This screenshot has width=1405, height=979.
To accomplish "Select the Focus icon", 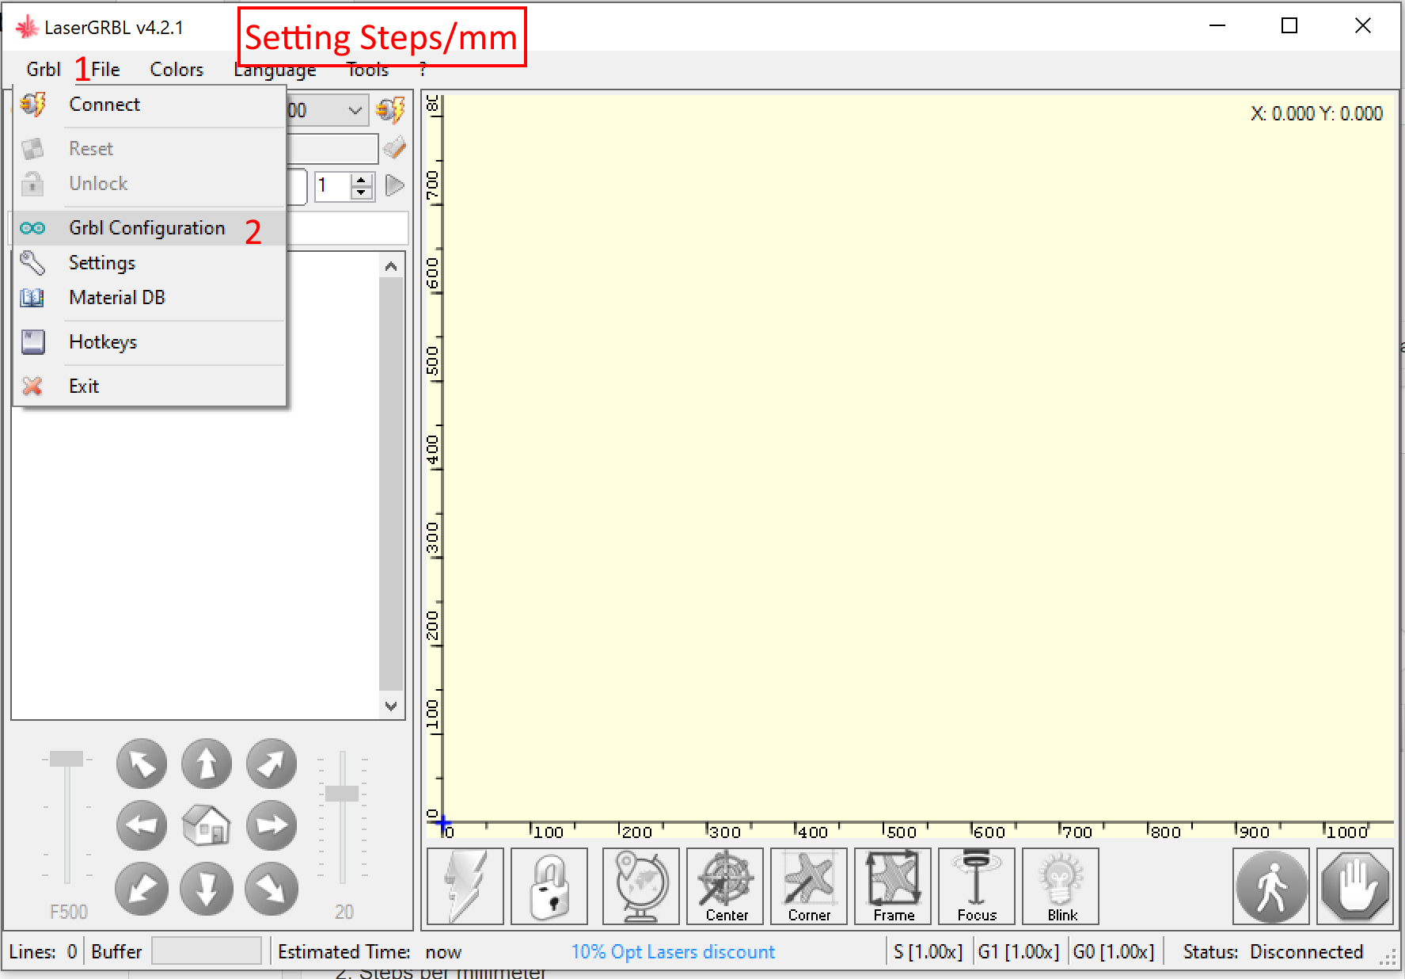I will [x=975, y=886].
